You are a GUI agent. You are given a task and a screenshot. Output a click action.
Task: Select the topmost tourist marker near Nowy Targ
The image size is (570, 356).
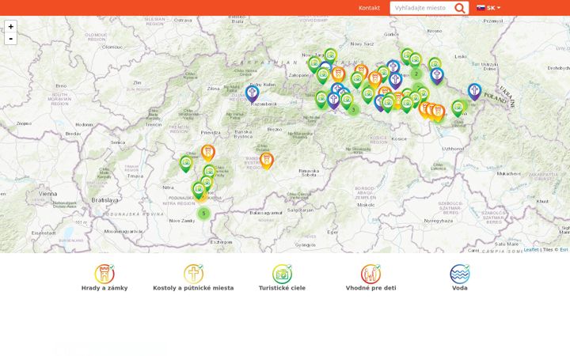(330, 56)
